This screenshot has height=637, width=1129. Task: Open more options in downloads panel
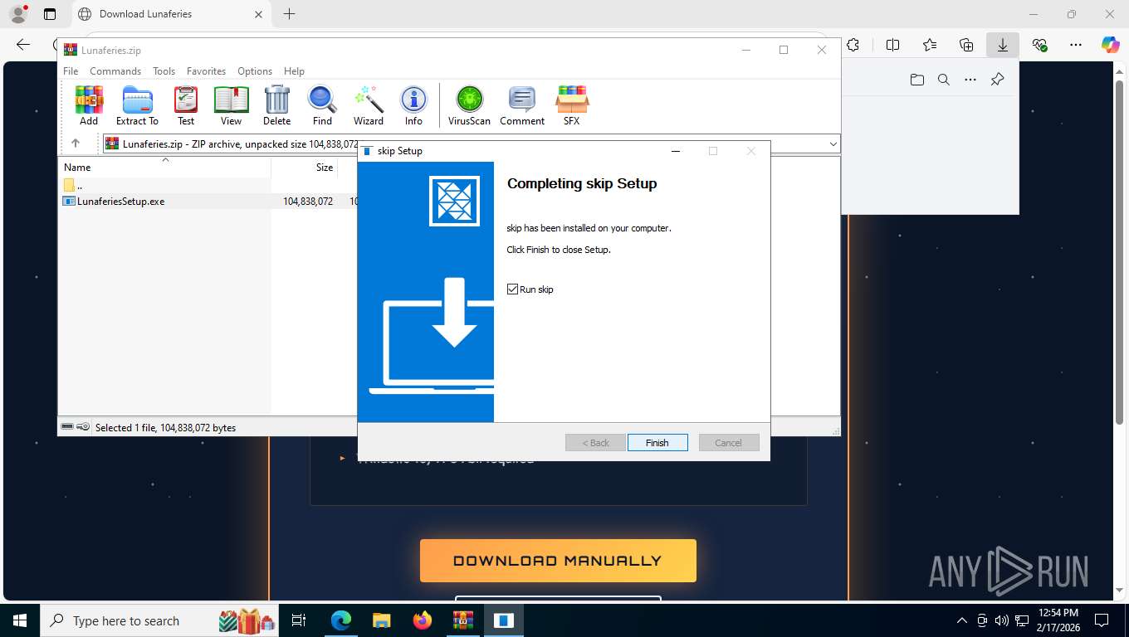[970, 80]
